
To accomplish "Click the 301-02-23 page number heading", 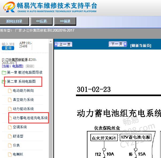I will click(94, 89).
